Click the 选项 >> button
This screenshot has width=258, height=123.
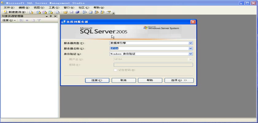[x=179, y=80]
